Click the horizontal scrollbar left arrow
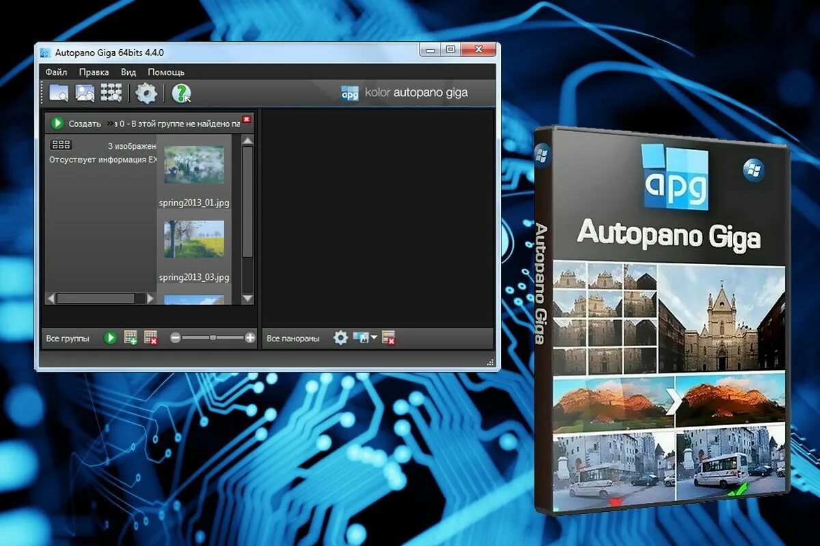The image size is (820, 546). (x=51, y=298)
